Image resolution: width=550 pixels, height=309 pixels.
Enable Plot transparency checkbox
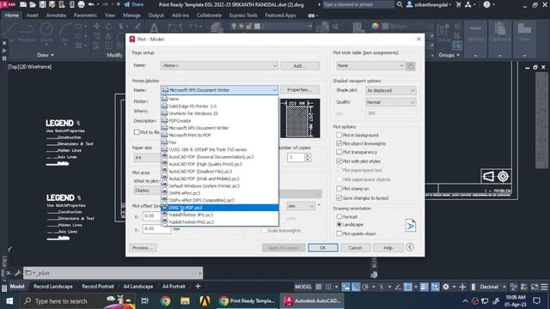[x=339, y=152]
